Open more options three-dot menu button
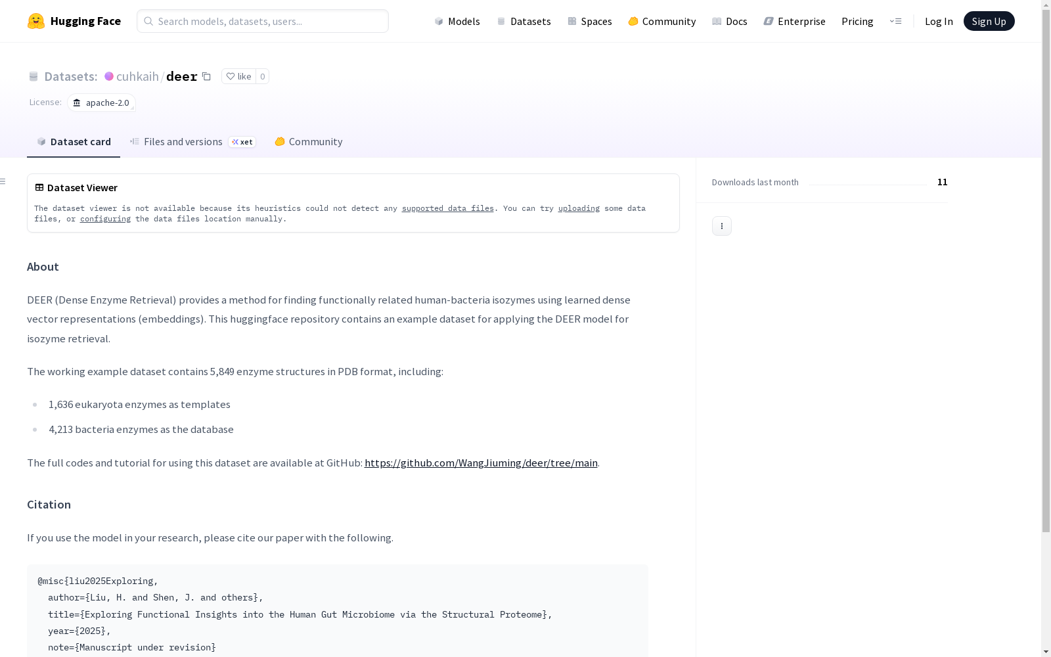The image size is (1051, 657). (x=722, y=226)
